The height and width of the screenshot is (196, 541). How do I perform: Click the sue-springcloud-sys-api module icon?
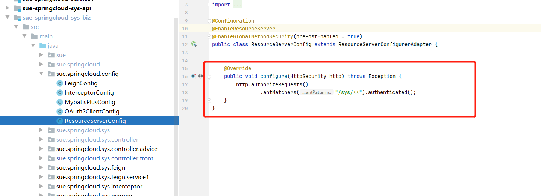point(17,8)
